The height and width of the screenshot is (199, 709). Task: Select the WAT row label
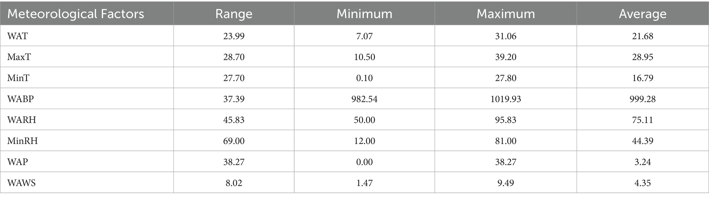[x=17, y=36]
